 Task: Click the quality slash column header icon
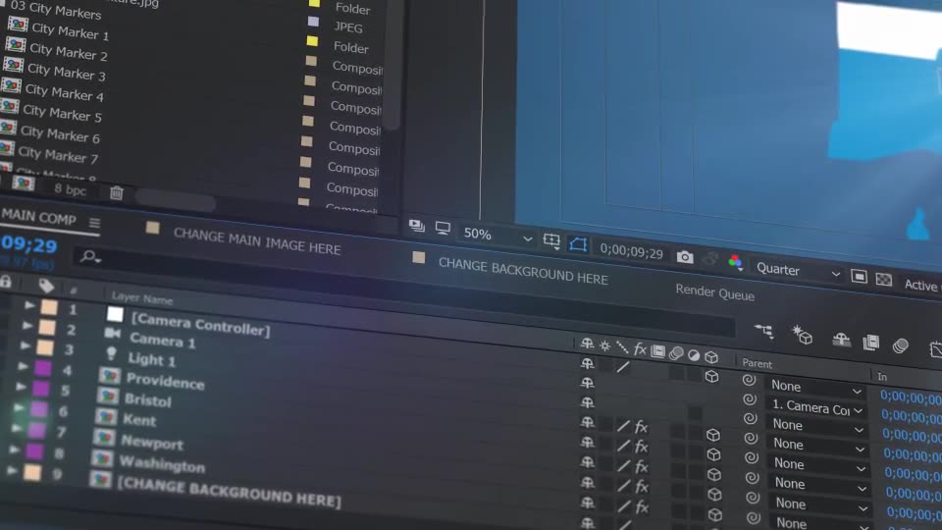622,347
